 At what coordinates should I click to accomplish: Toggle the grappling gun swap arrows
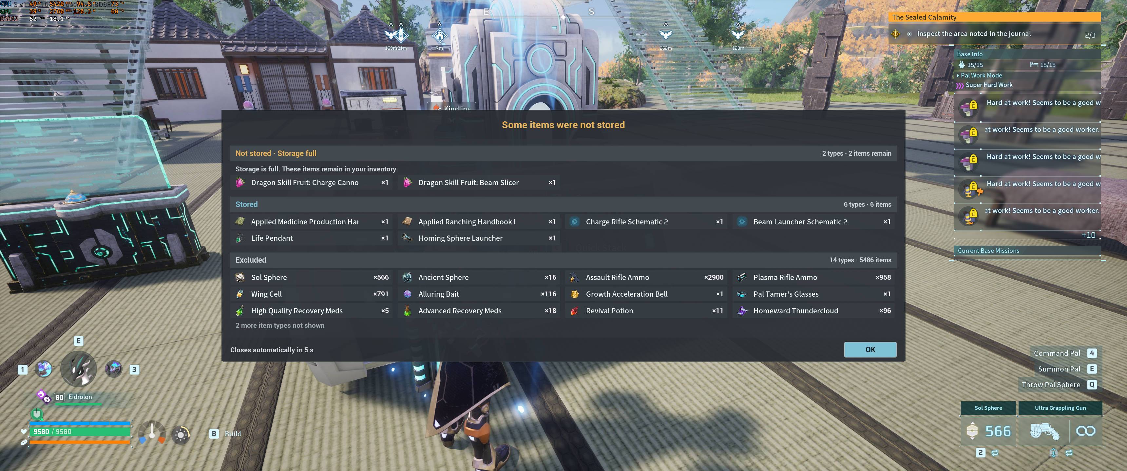[x=1069, y=453]
